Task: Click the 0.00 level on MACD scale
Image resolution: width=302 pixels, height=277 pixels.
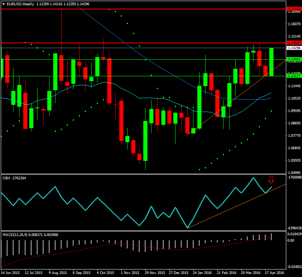Action: click(291, 240)
